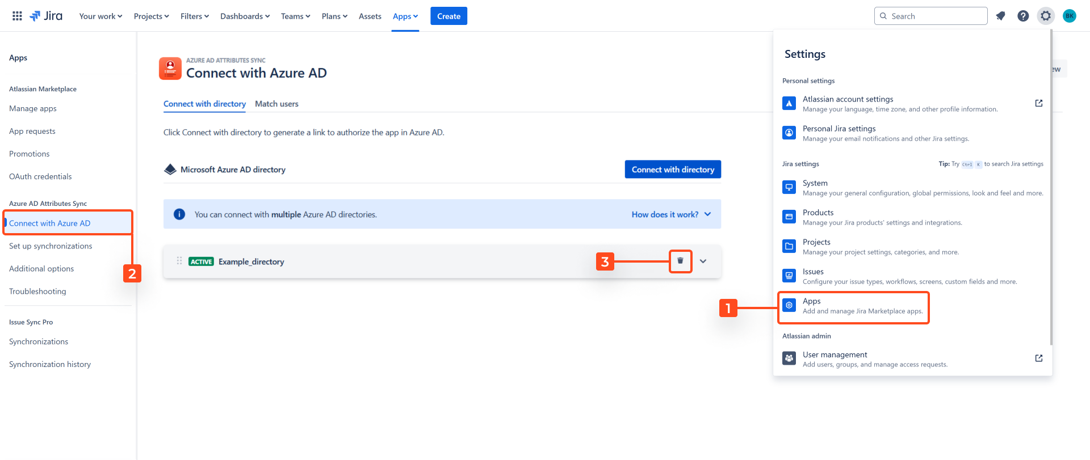
Task: Open the Filters dropdown
Action: [195, 16]
